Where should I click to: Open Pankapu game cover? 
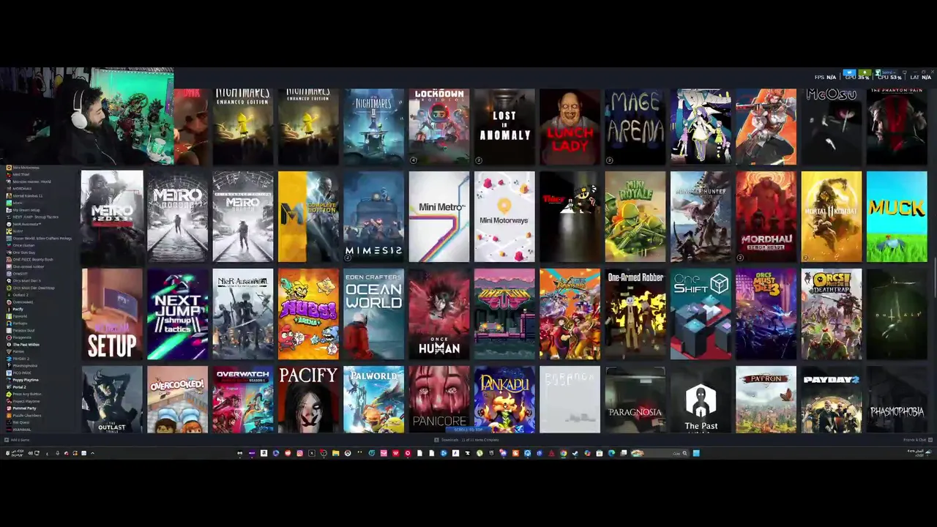(504, 400)
